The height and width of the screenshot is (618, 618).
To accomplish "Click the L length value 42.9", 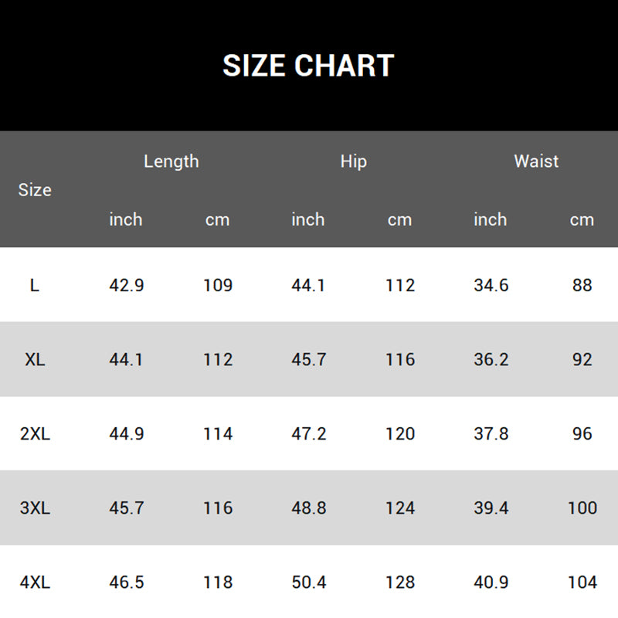I will tap(126, 285).
